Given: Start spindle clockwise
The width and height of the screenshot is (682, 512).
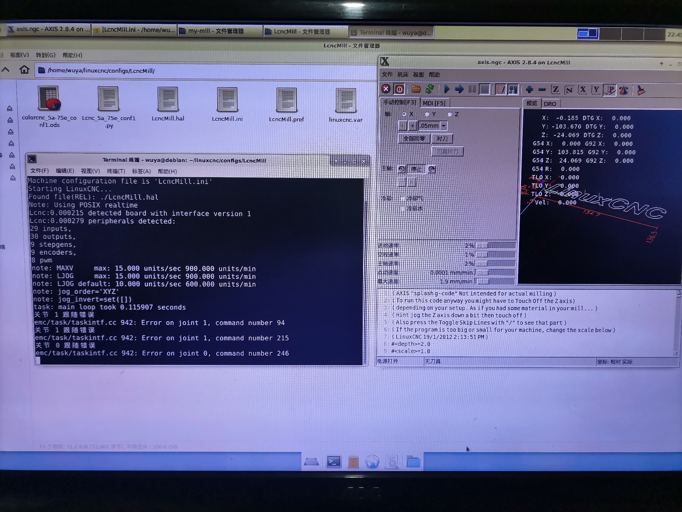Looking at the screenshot, I should pyautogui.click(x=432, y=169).
